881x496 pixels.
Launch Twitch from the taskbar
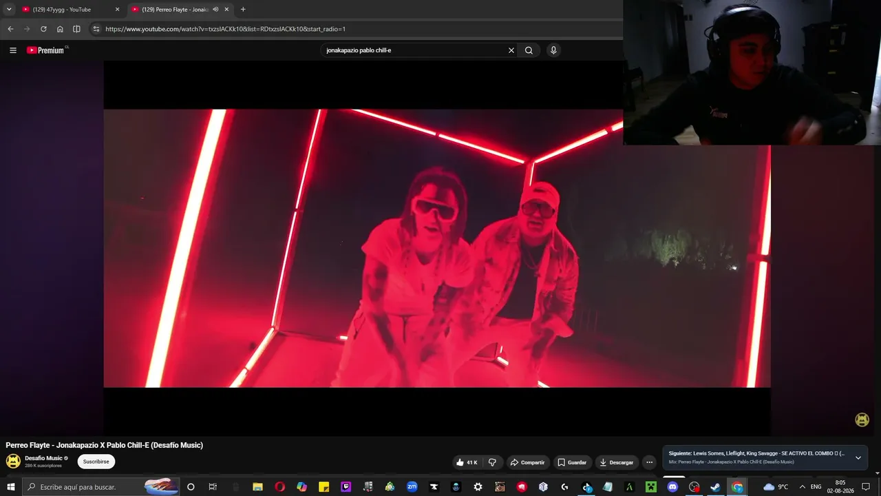coord(346,487)
